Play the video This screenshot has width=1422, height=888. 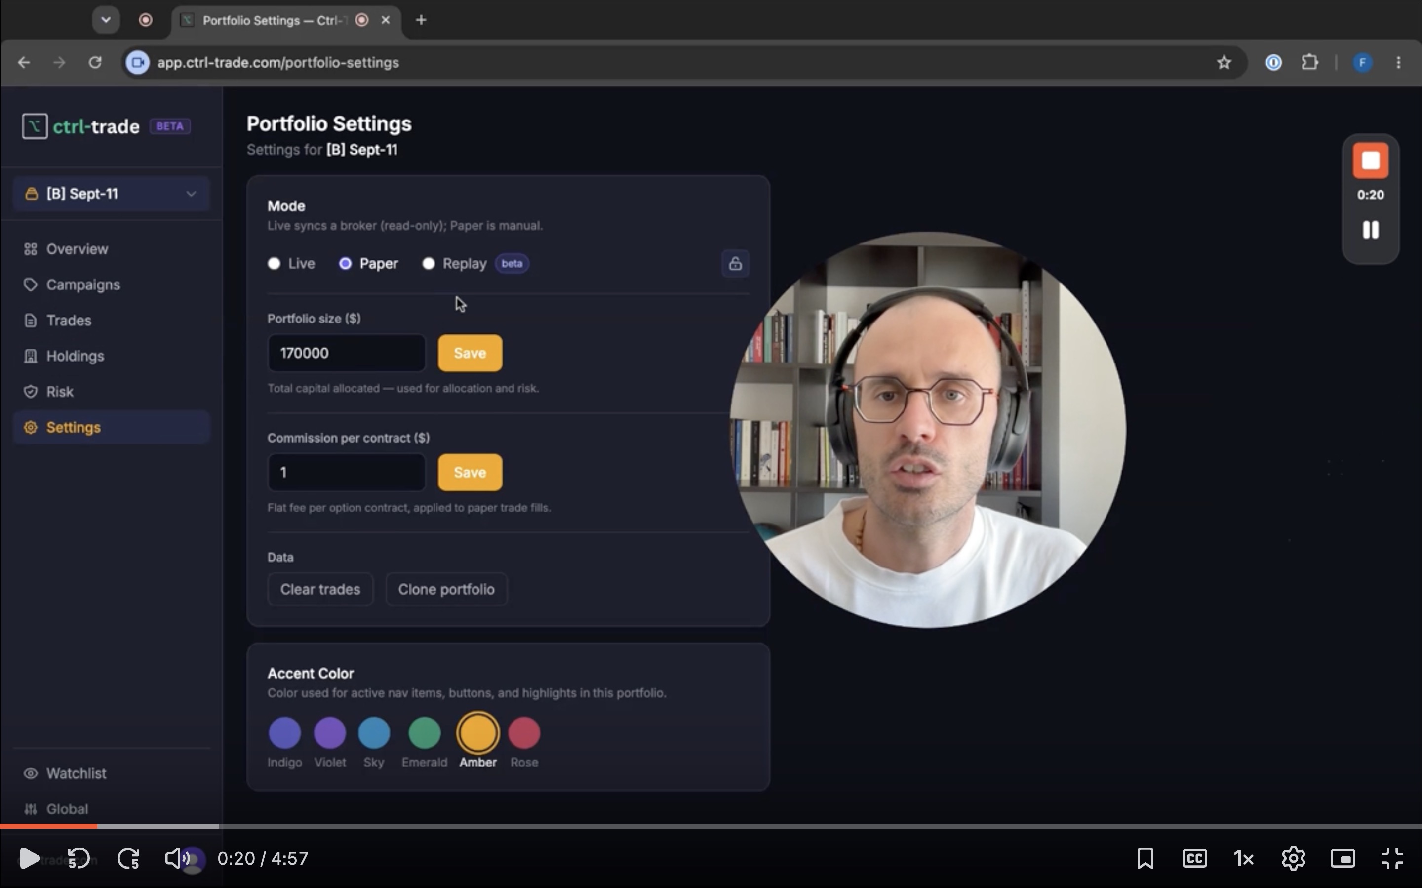(x=29, y=859)
